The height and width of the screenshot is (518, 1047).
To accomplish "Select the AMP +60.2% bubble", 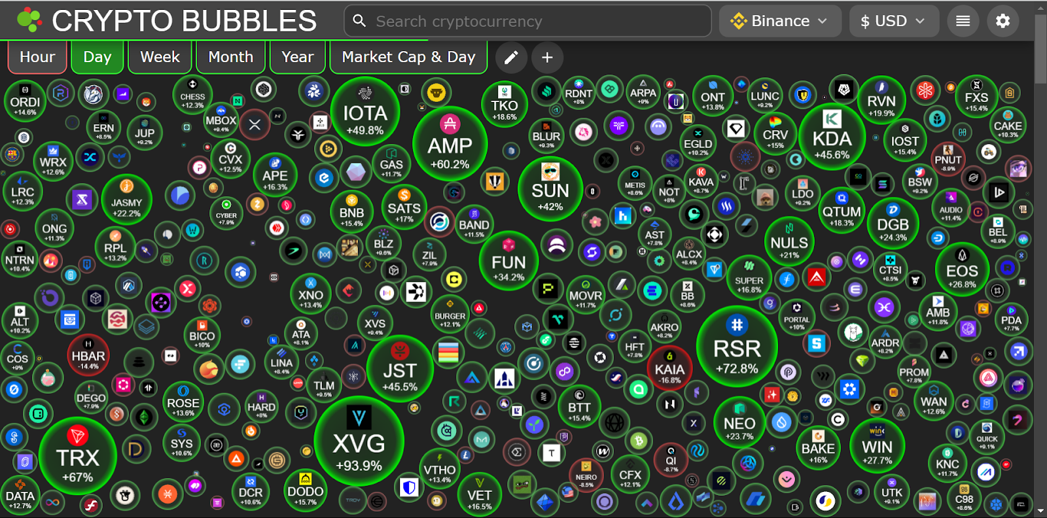I will 450,144.
